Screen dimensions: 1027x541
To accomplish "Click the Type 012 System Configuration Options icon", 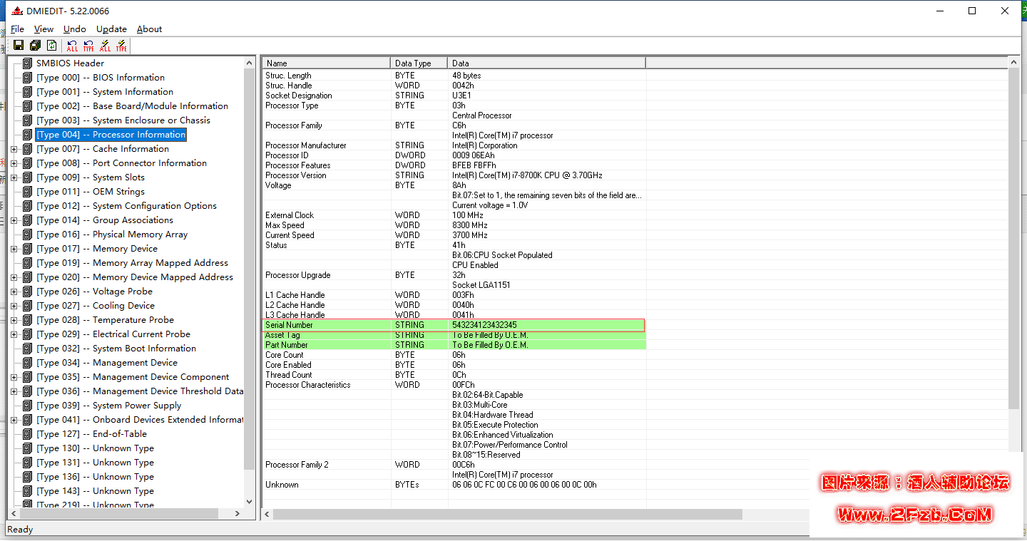I will click(28, 206).
